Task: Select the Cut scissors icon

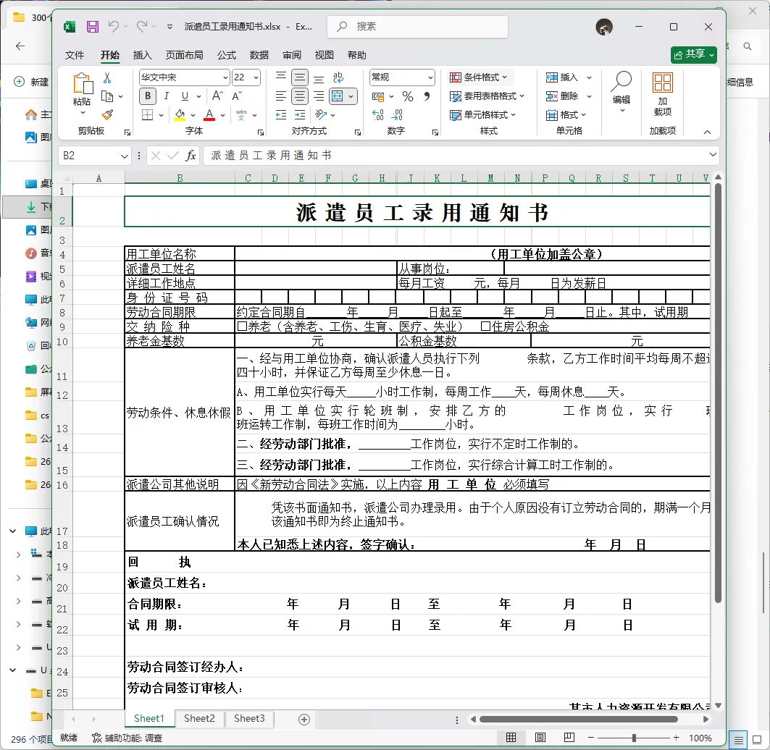Action: tap(107, 77)
